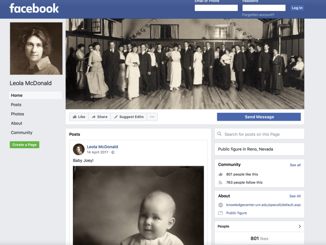The width and height of the screenshot is (326, 245).
Task: Click the Send Message button
Action: pos(259,117)
